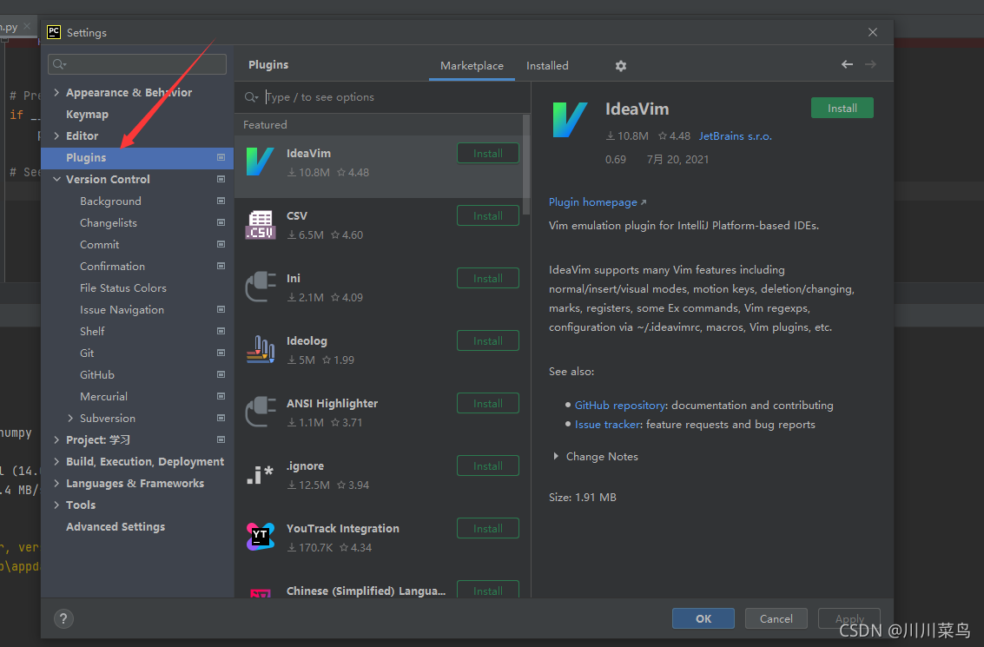This screenshot has width=984, height=647.
Task: Open the plugins gear settings menu
Action: [621, 66]
